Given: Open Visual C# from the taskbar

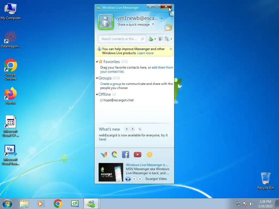Looking at the screenshot, I should tap(75, 204).
